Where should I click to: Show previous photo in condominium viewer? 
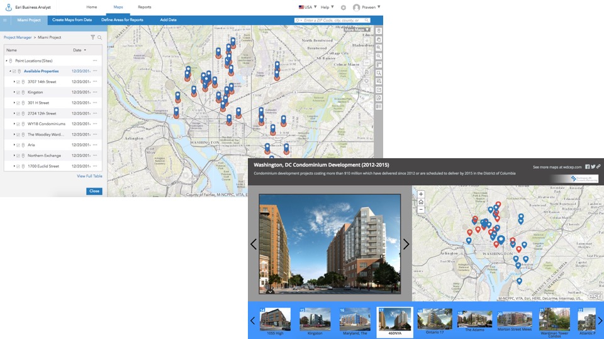254,244
